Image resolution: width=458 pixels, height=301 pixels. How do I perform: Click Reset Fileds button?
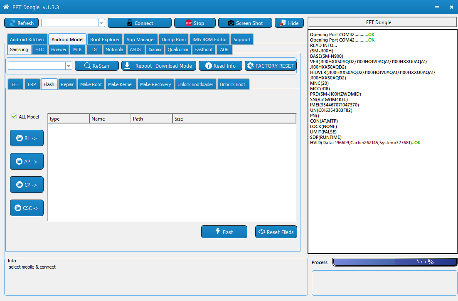click(276, 232)
